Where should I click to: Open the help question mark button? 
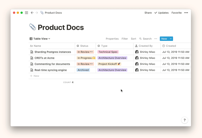click(185, 120)
